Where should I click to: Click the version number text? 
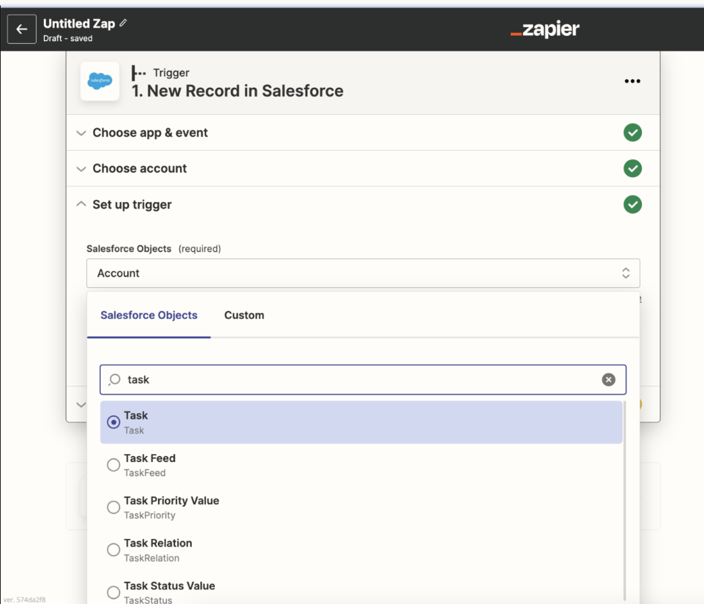(x=24, y=599)
